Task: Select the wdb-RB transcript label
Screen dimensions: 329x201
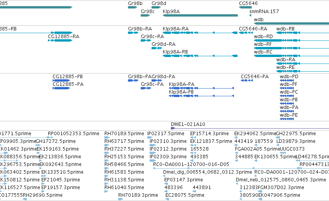Action: (285, 29)
